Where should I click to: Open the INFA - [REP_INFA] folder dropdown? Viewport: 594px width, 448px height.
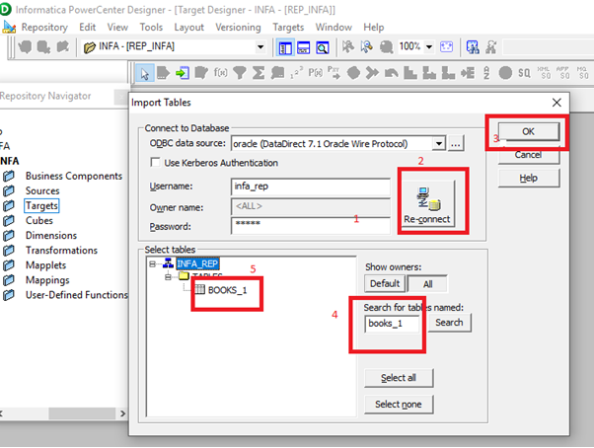coord(260,47)
